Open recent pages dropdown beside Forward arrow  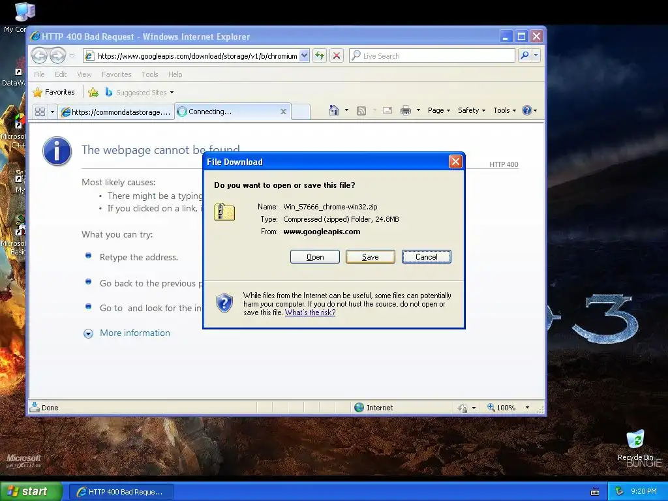pos(72,56)
